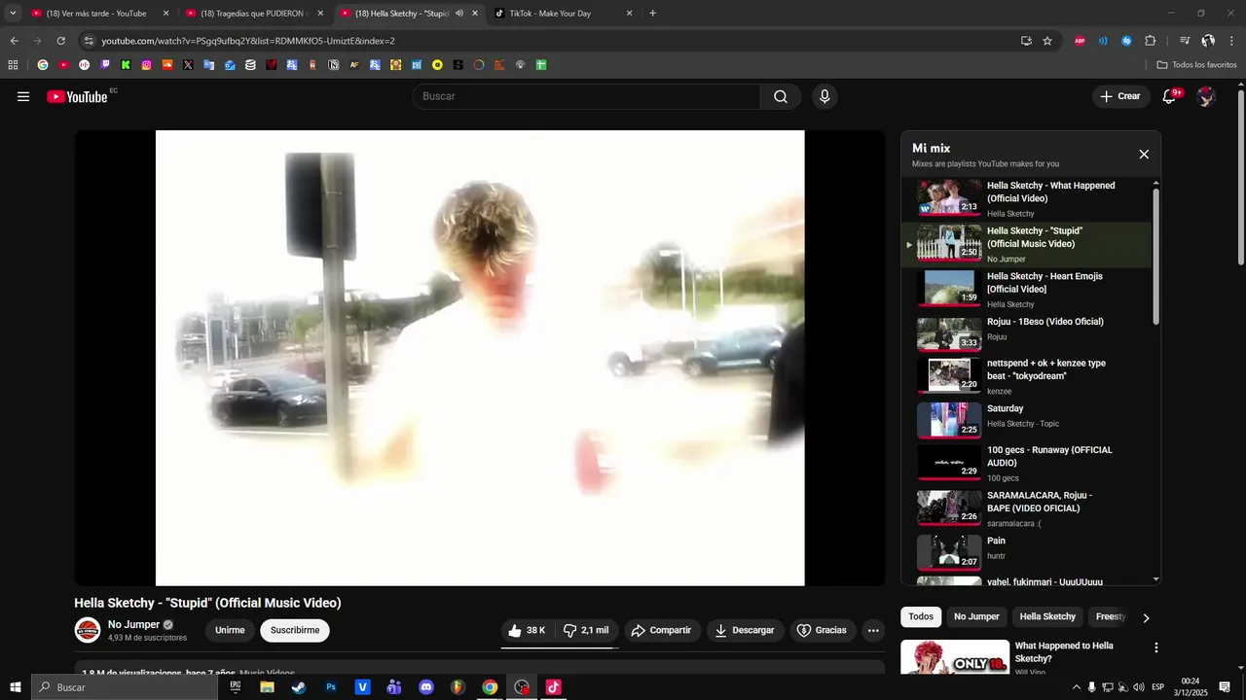
Task: Open site information icon in address bar
Action: pyautogui.click(x=89, y=41)
